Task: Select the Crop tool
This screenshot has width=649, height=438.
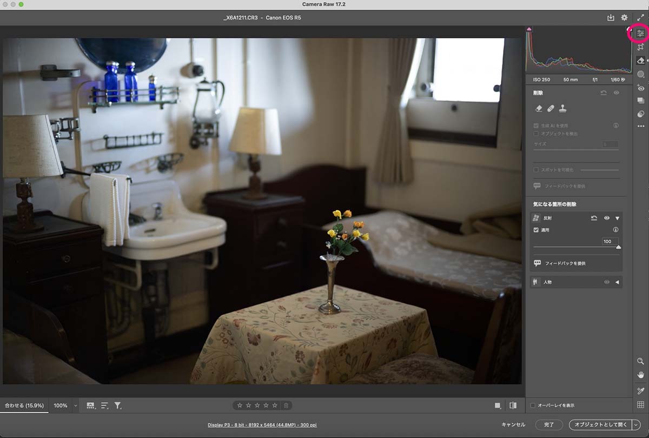Action: point(641,47)
